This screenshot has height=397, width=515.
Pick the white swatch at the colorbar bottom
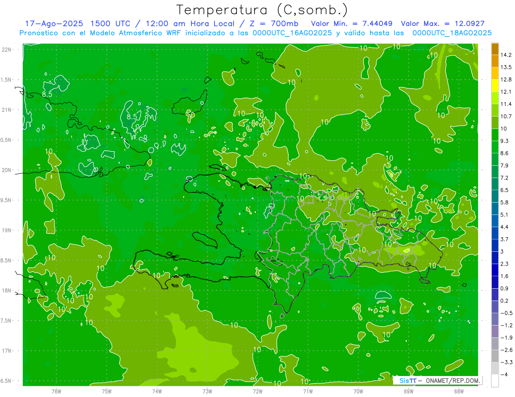point(495,380)
